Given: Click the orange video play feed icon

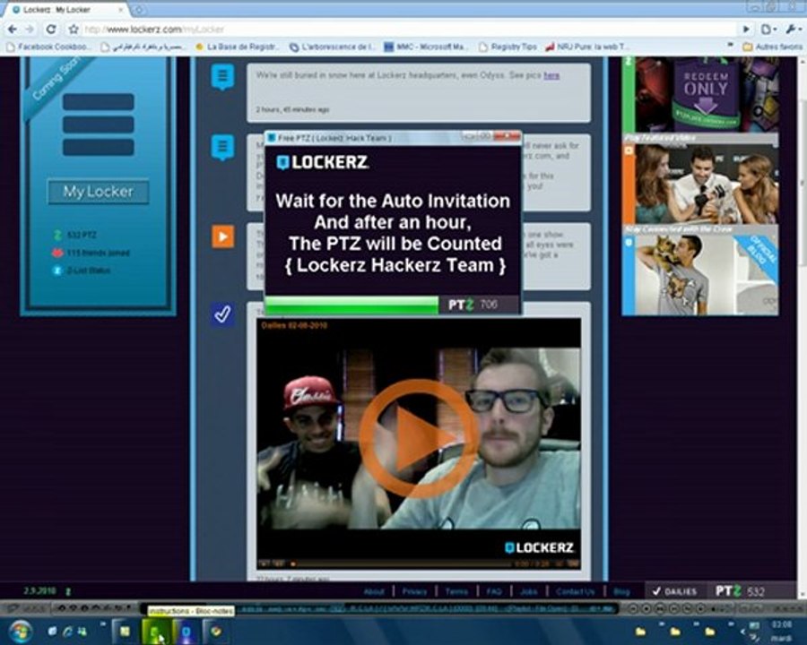Looking at the screenshot, I should 222,236.
